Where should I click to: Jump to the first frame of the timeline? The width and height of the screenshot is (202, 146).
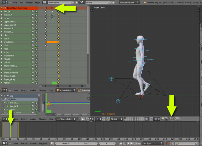[x=121, y=143]
